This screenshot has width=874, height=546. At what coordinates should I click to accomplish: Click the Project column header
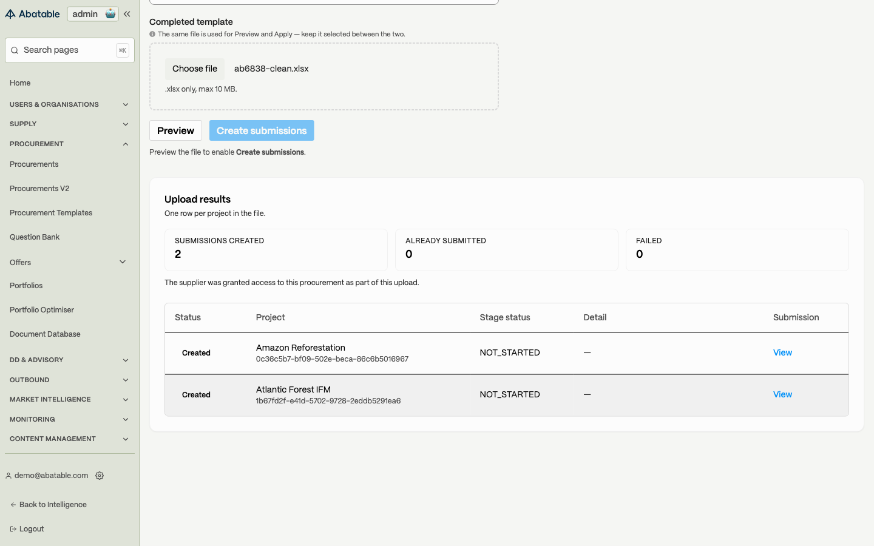coord(270,317)
